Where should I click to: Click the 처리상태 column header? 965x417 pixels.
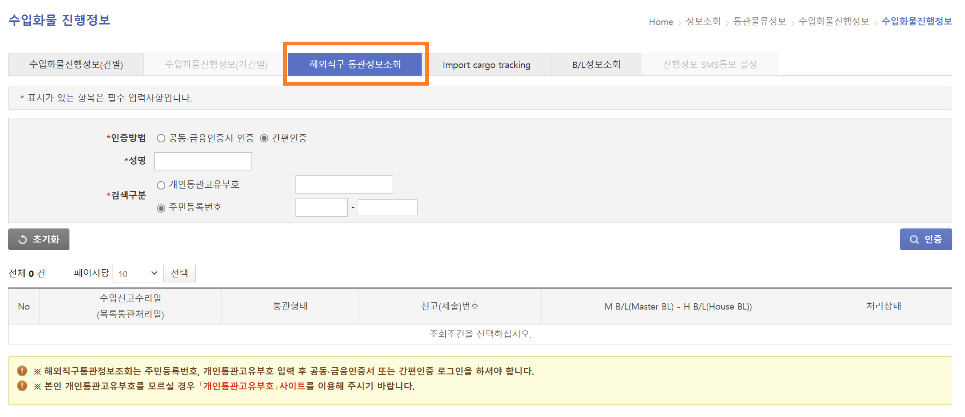pos(883,306)
